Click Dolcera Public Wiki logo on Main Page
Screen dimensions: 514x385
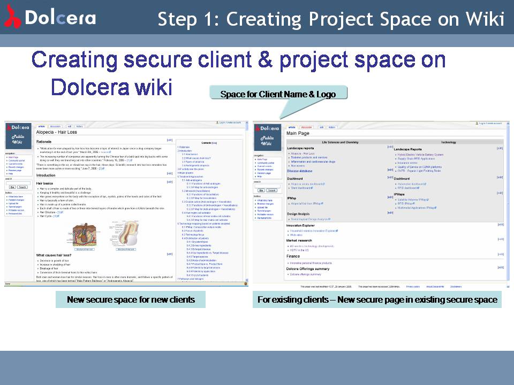pos(267,136)
